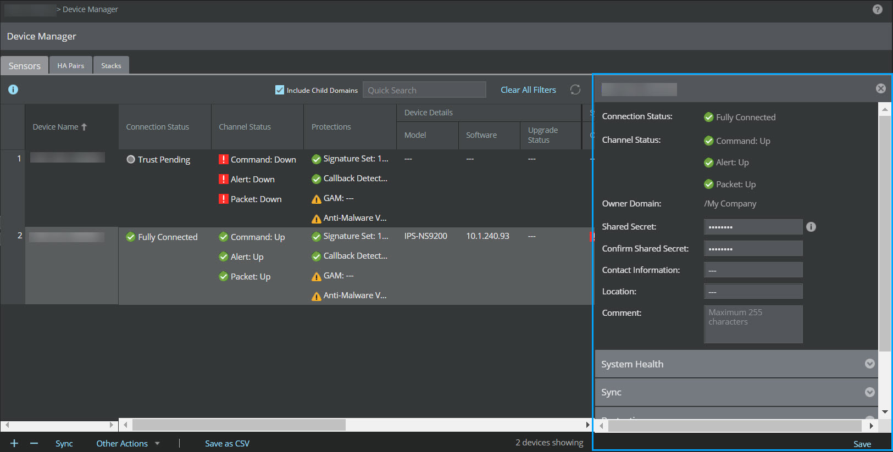Click the Alert: Down red alert icon
Viewport: 893px width, 452px height.
point(224,179)
